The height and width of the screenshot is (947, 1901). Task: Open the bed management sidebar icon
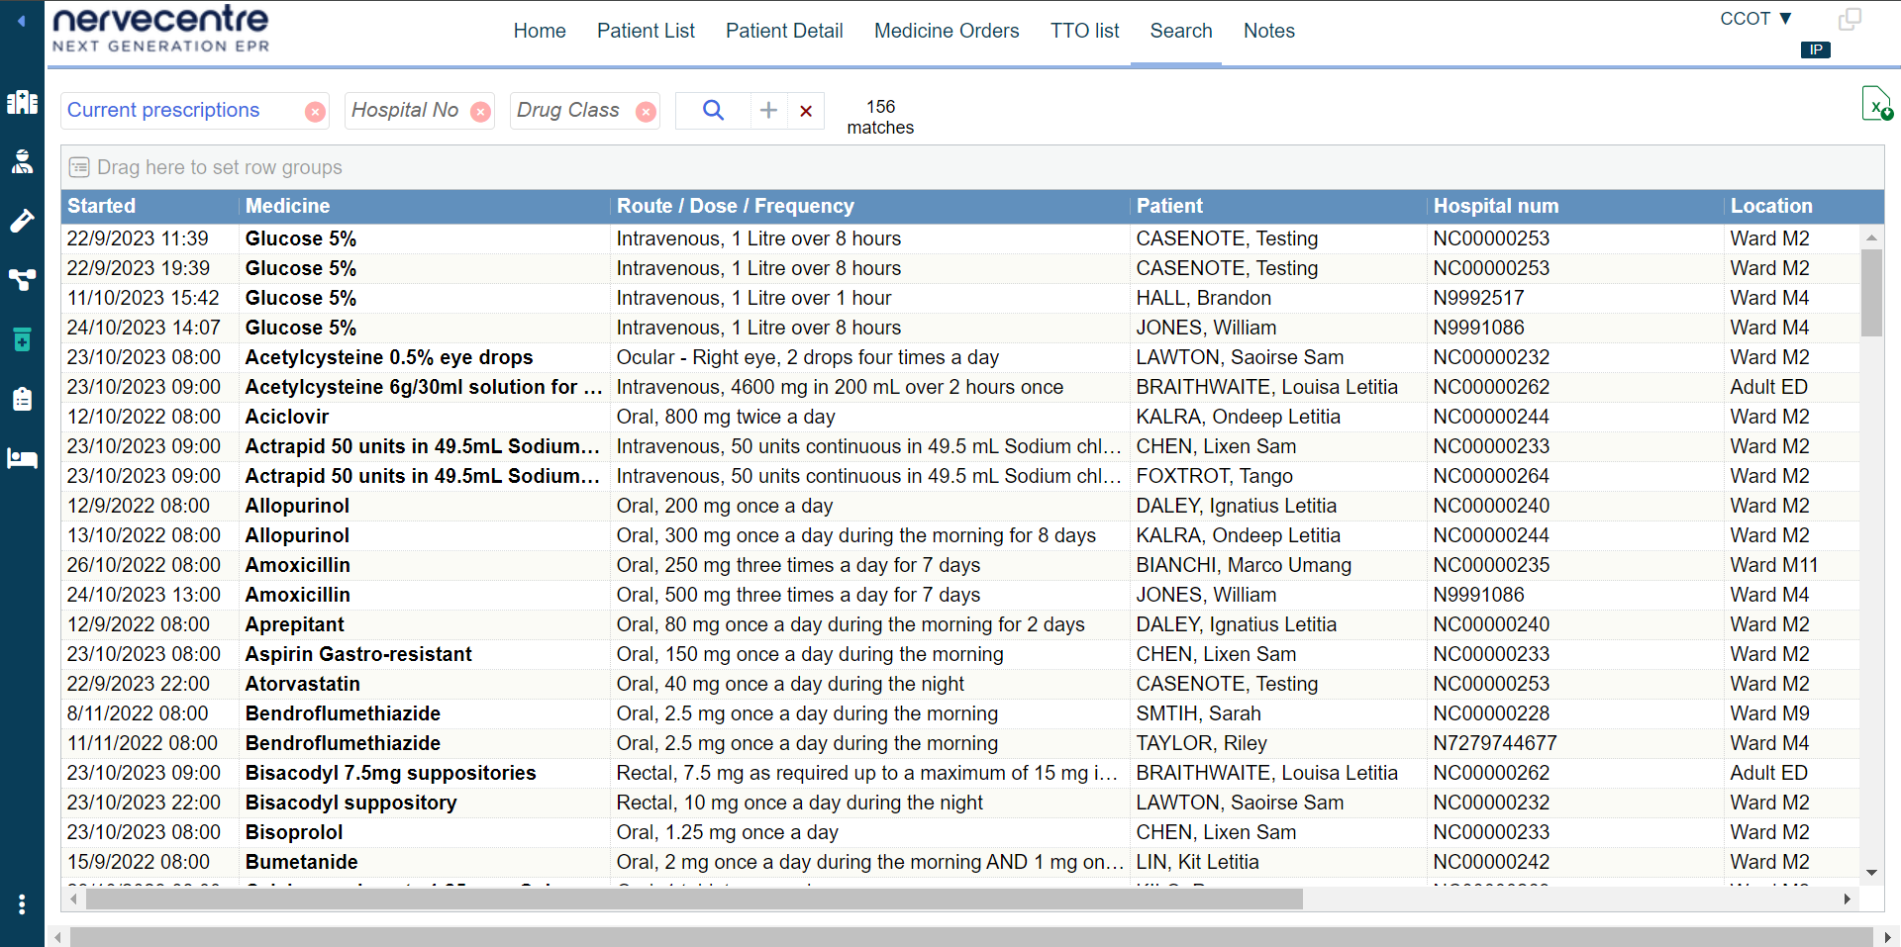22,458
